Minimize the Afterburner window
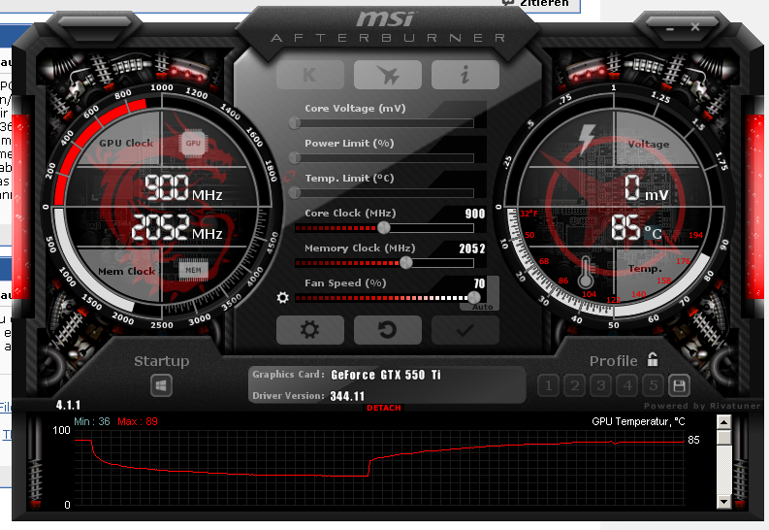769x530 pixels. coord(670,28)
